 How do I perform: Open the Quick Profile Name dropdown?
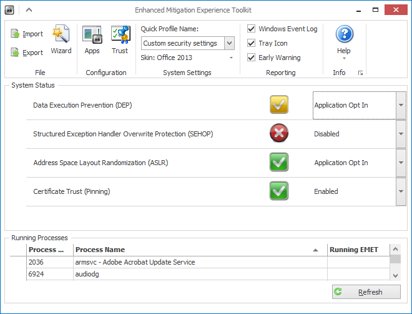point(229,43)
